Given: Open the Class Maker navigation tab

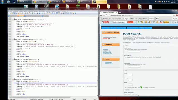Looking at the screenshot, I should click(147, 28).
